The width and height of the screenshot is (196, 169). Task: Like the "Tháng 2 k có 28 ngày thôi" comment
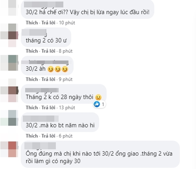(x=32, y=108)
